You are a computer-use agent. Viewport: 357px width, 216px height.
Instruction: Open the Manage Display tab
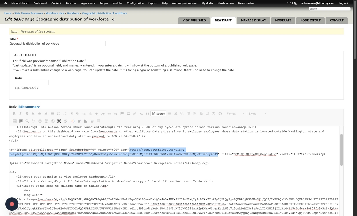(x=253, y=20)
